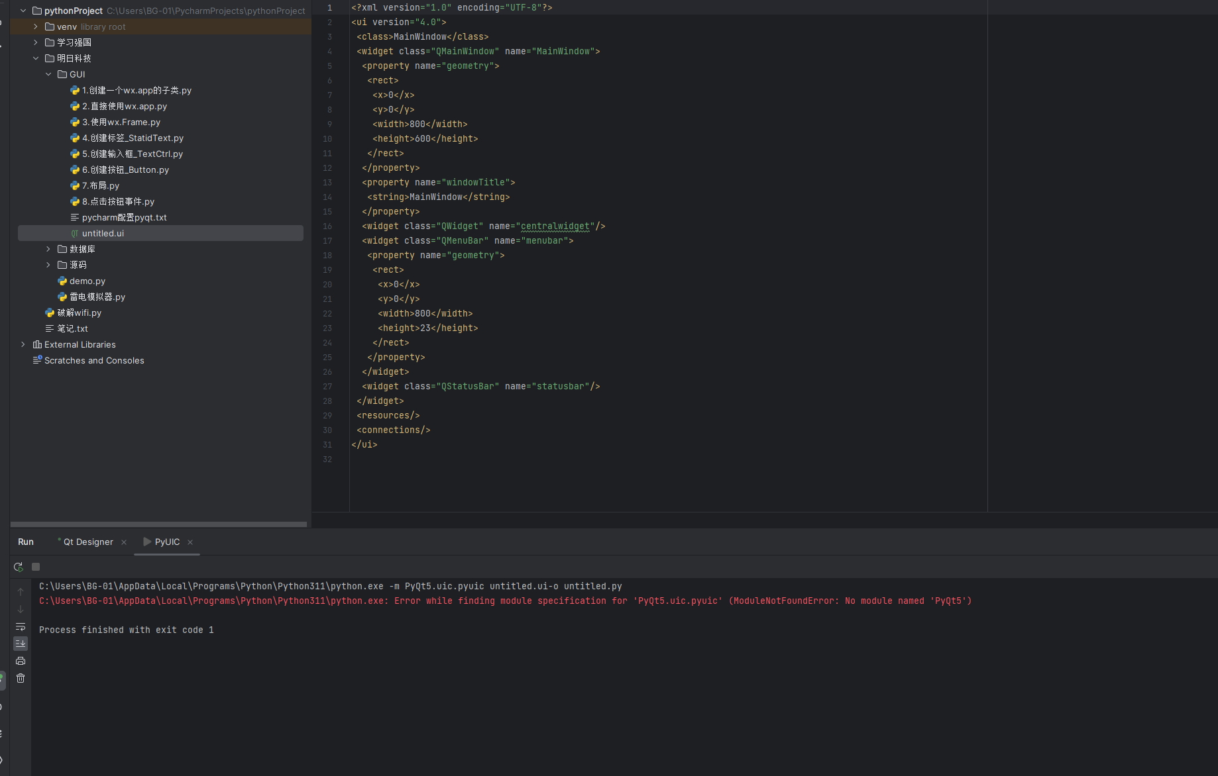The image size is (1218, 776).
Task: Open 1.创建一个wx.app的子类.py file
Action: [137, 90]
